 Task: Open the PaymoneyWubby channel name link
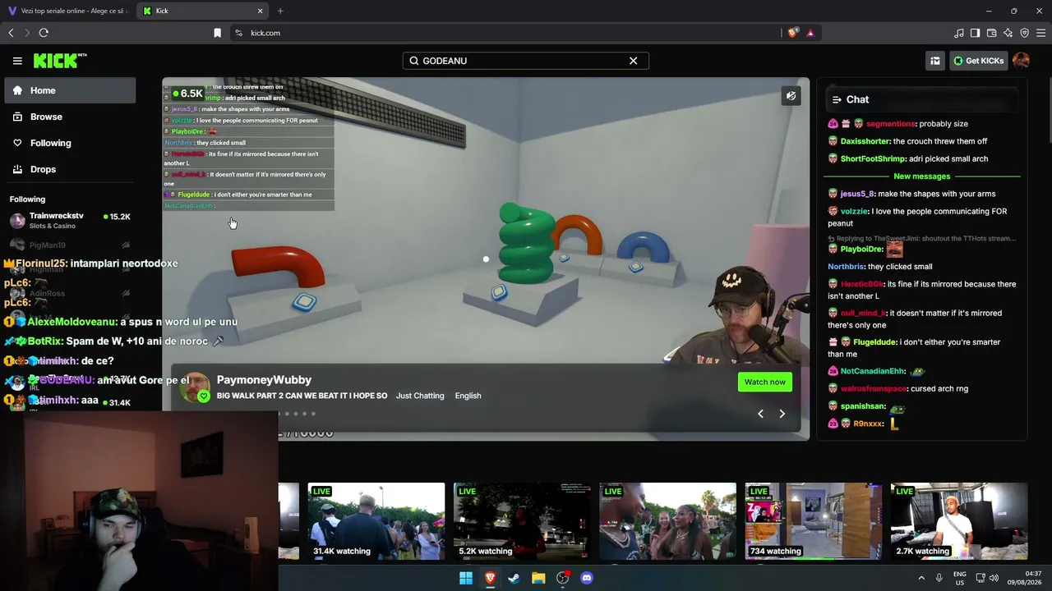point(264,380)
